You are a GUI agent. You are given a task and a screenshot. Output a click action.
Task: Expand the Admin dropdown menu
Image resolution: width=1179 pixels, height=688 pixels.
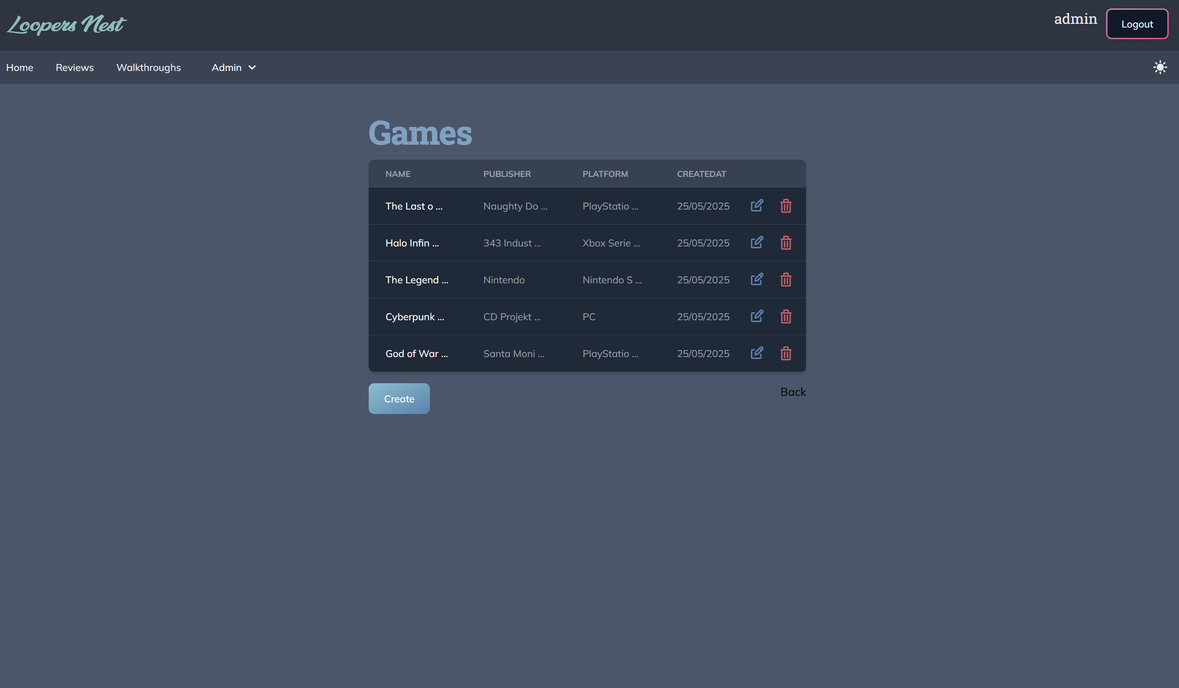234,67
